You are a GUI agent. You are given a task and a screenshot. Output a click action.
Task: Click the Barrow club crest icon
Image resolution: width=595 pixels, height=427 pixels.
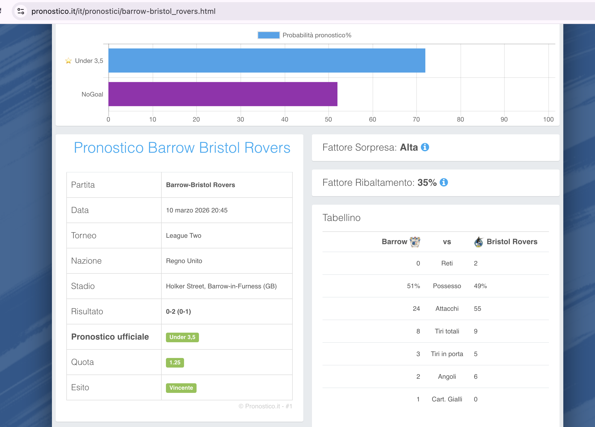pyautogui.click(x=415, y=242)
